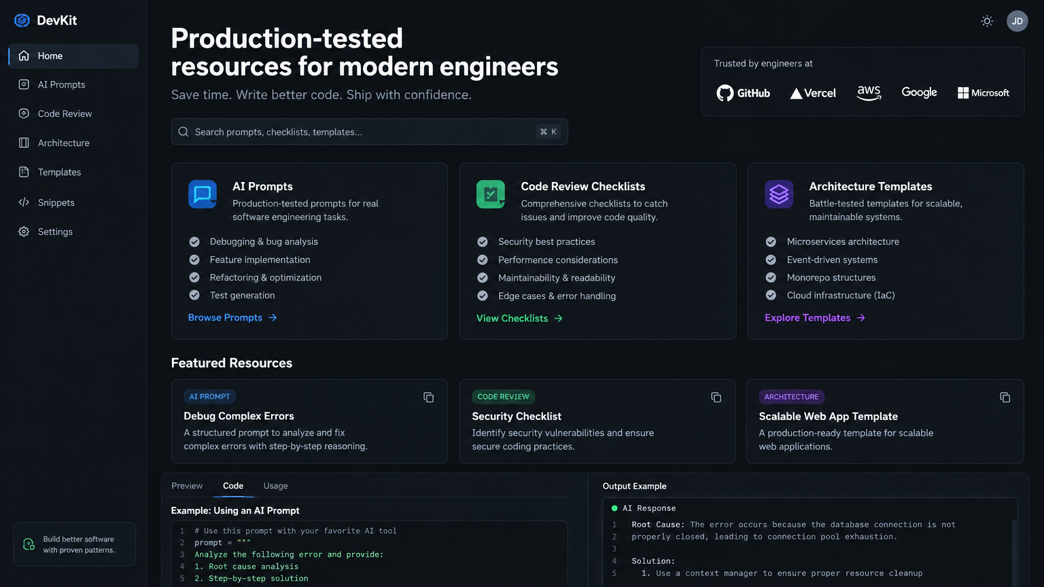This screenshot has width=1044, height=587.
Task: Follow the Explore Templates link
Action: (814, 317)
